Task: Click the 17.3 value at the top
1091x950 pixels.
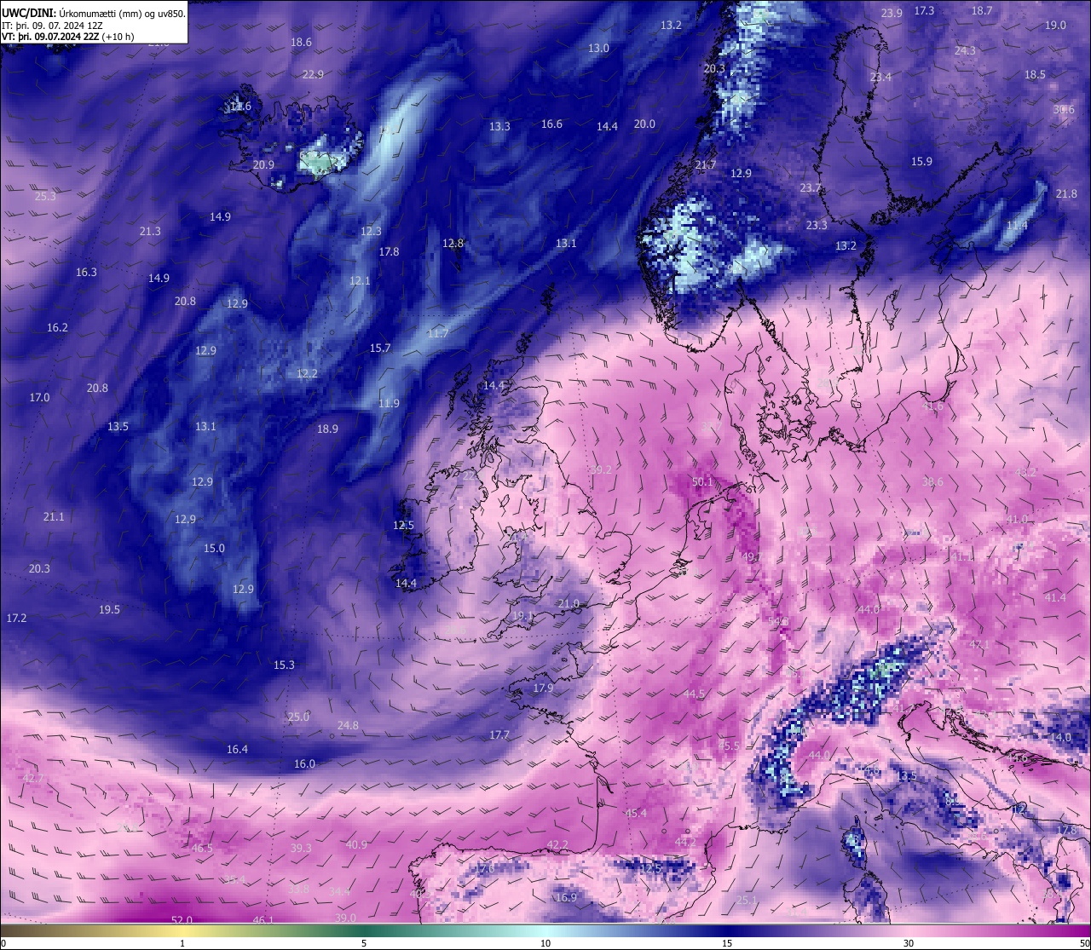Action: tap(924, 11)
